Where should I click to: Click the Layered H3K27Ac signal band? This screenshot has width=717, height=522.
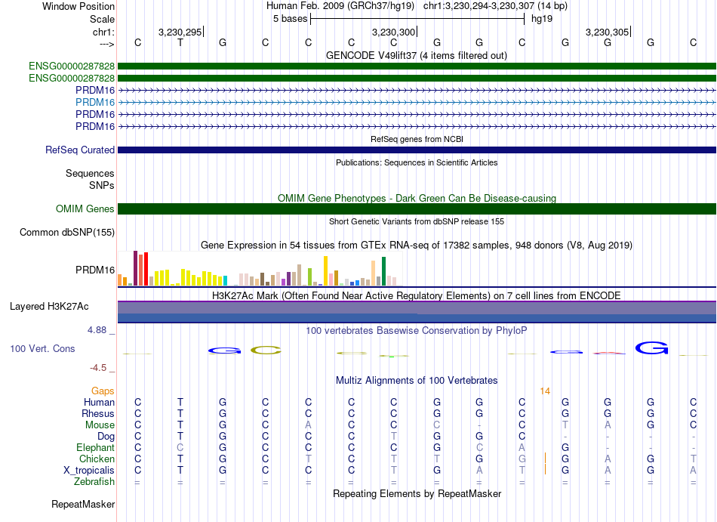[x=417, y=312]
